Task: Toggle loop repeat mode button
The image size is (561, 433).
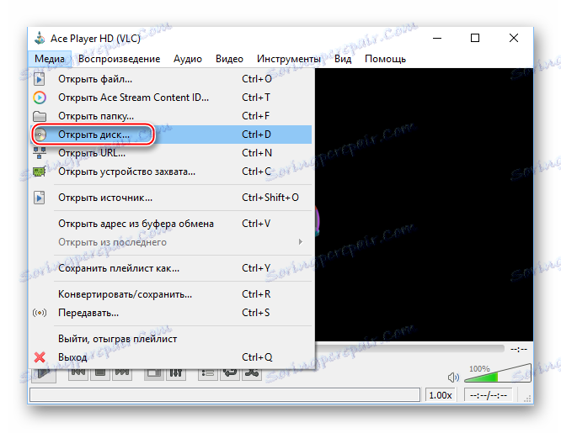Action: [230, 373]
